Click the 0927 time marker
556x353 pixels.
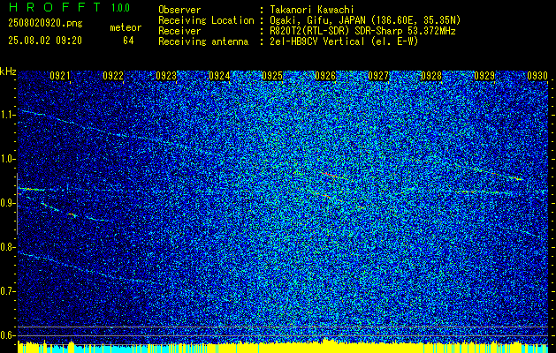(x=378, y=76)
